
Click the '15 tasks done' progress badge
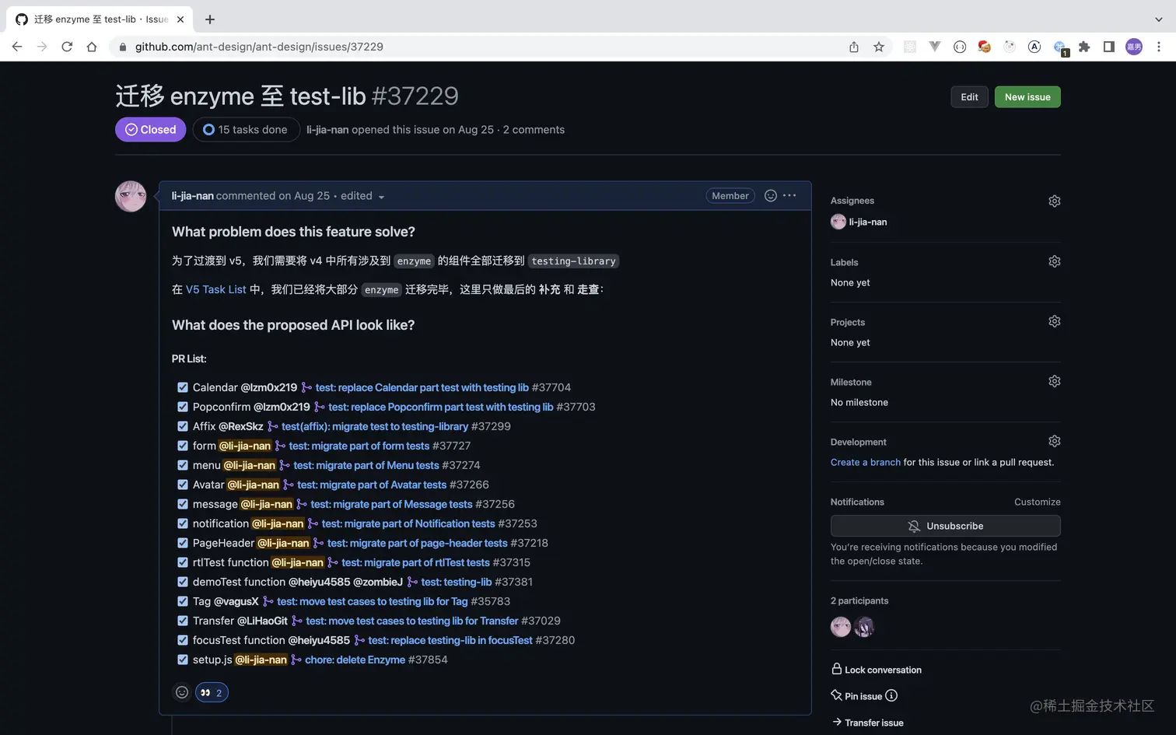point(246,130)
